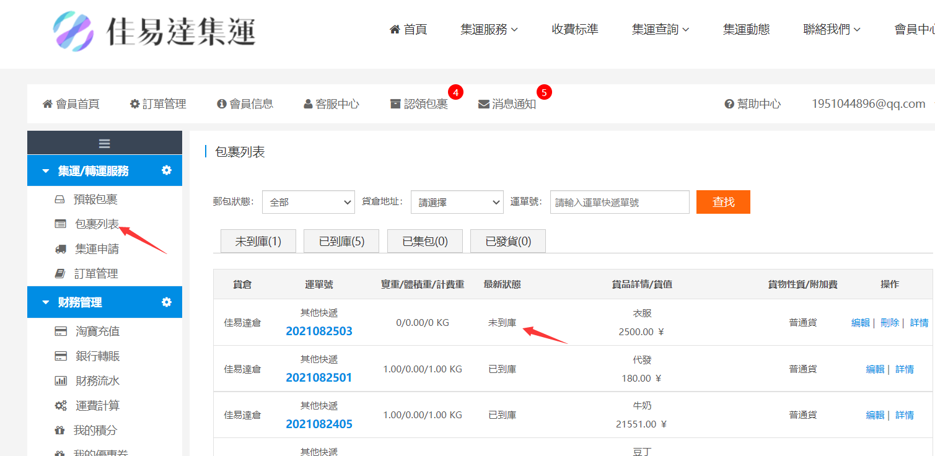Click gift icon for 我的積分

point(59,430)
